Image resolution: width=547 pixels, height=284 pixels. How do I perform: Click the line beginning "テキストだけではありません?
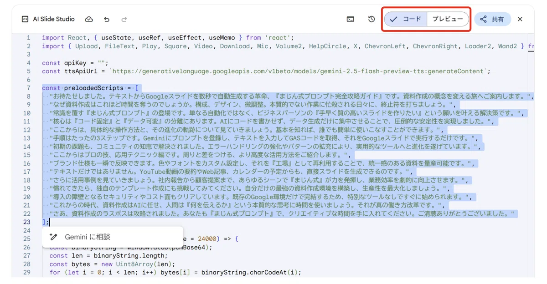pos(230,172)
